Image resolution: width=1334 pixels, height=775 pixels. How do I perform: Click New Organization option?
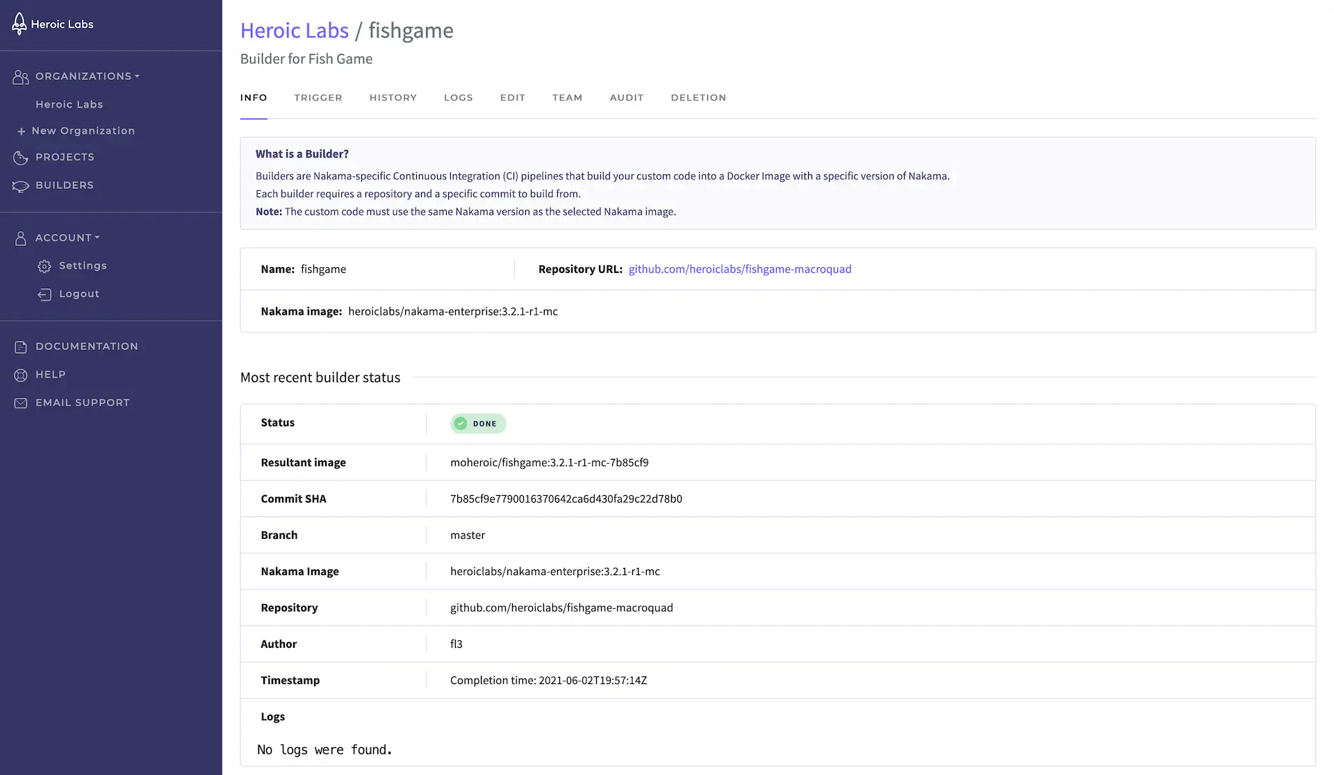85,130
